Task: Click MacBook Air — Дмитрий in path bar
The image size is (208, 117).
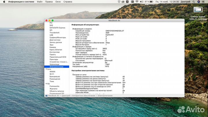Action: pos(59,96)
